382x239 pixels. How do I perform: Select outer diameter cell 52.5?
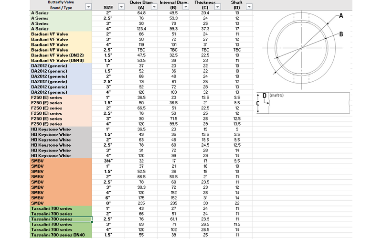tap(141, 172)
